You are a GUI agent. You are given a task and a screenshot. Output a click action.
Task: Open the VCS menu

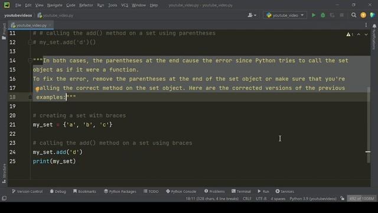[x=125, y=5]
